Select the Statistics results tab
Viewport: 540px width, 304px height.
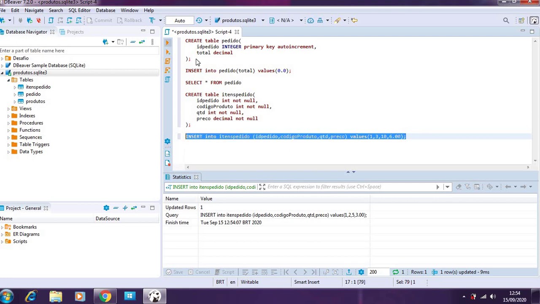(181, 177)
